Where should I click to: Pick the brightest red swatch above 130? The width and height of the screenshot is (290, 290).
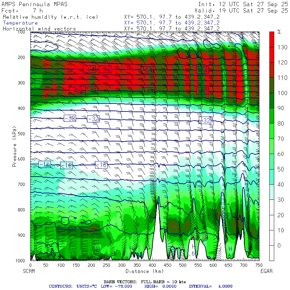272,39
